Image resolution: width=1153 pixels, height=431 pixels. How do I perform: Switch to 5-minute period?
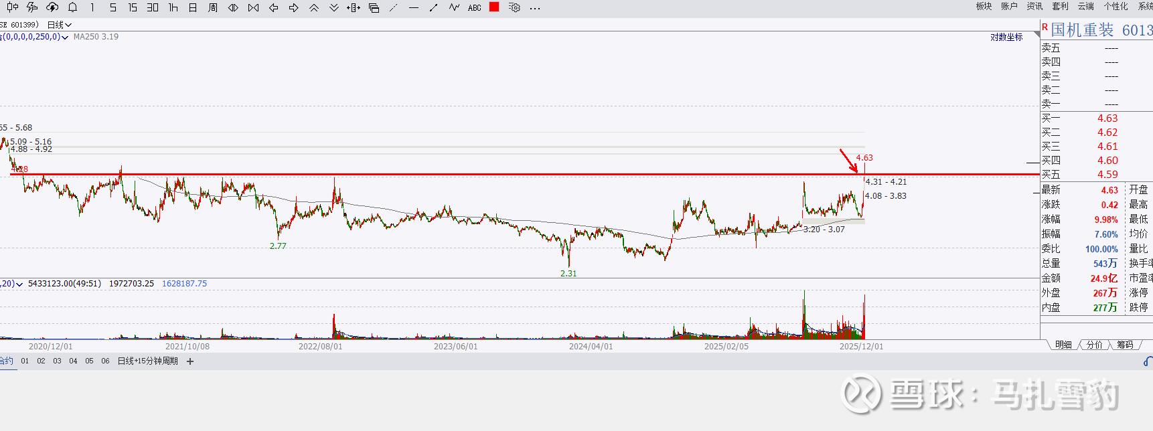pyautogui.click(x=112, y=7)
